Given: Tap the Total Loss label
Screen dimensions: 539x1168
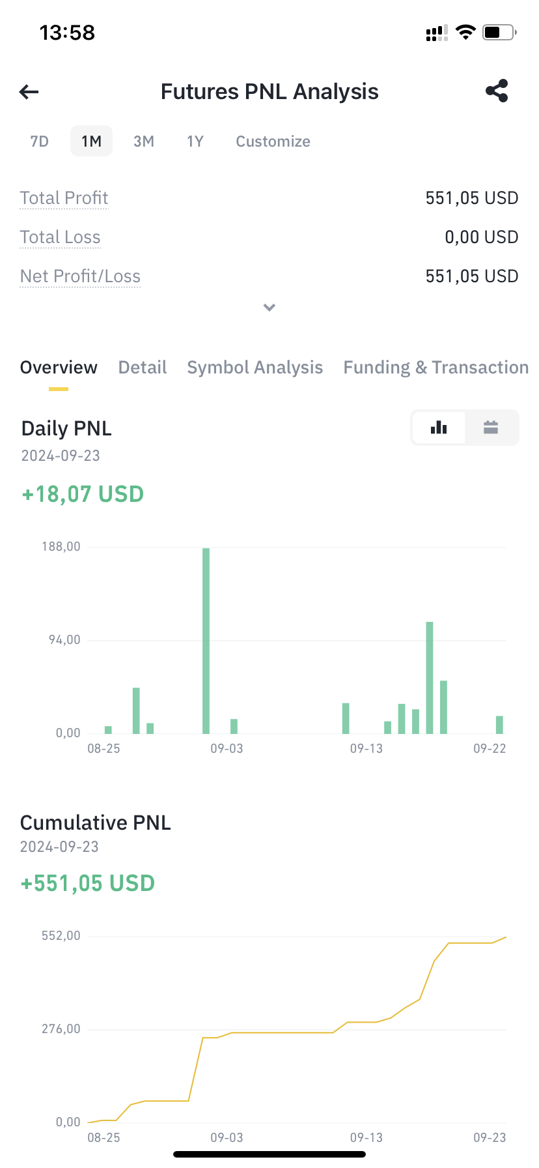Looking at the screenshot, I should 60,237.
